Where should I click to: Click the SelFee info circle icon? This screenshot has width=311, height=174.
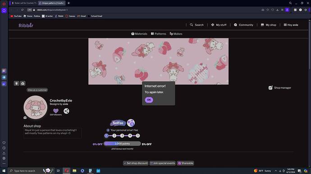pos(131,123)
